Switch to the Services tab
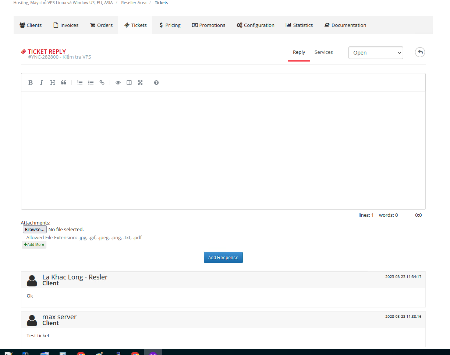 [323, 52]
